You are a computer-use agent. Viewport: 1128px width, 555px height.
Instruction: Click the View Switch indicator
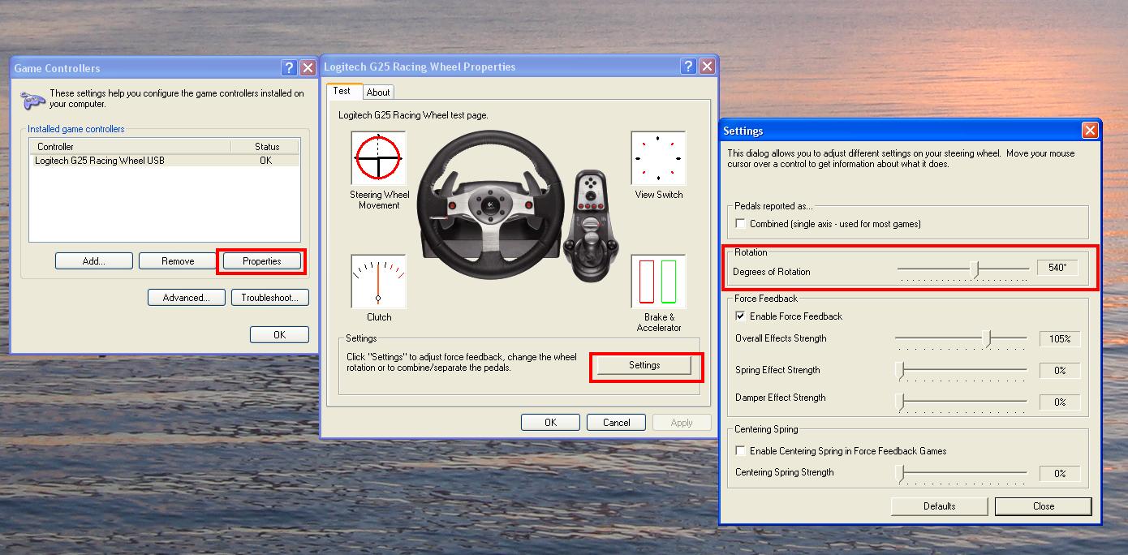(x=658, y=157)
